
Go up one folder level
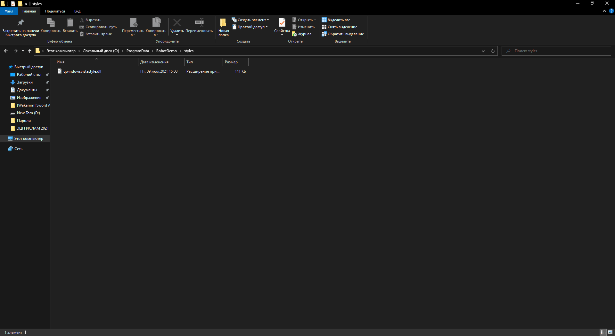[30, 51]
